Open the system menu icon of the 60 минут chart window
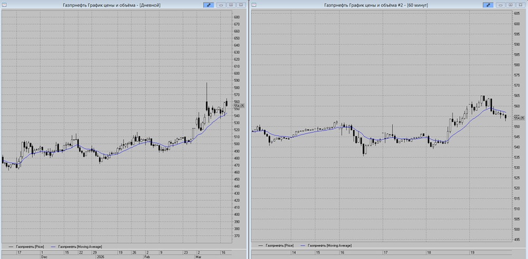This screenshot has width=528, height=259. coord(254,5)
